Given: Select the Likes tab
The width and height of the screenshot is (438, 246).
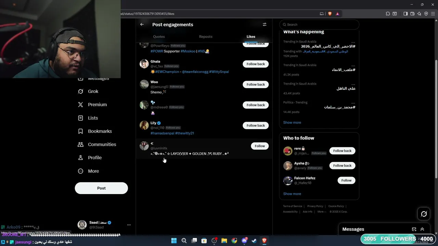Looking at the screenshot, I should pos(251,37).
